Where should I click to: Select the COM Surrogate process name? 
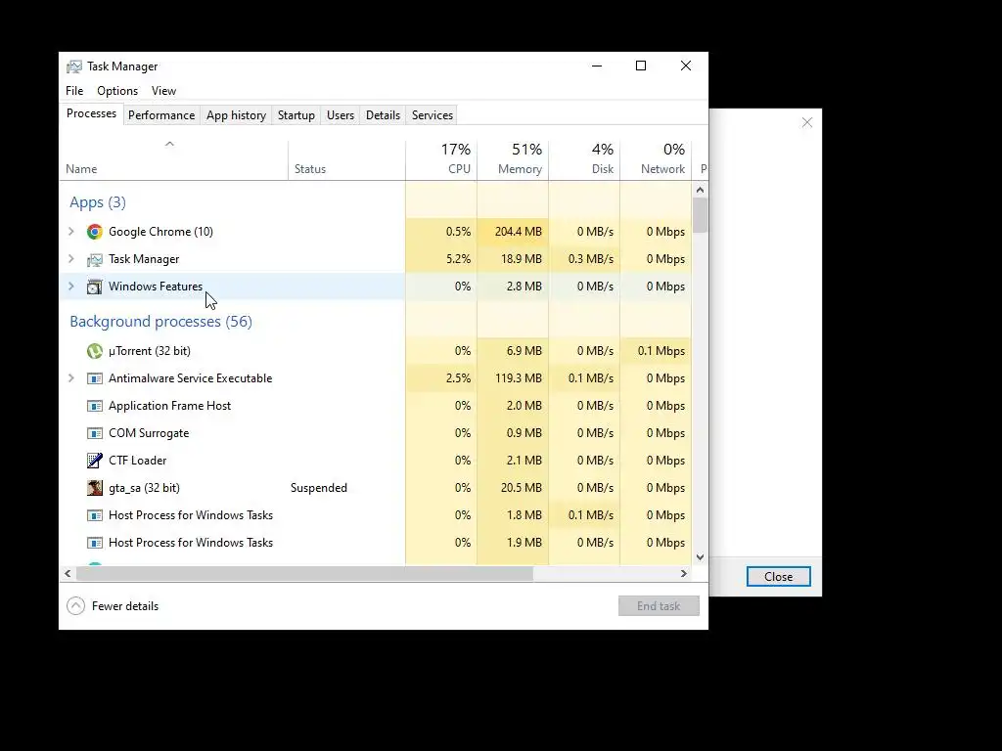149,433
